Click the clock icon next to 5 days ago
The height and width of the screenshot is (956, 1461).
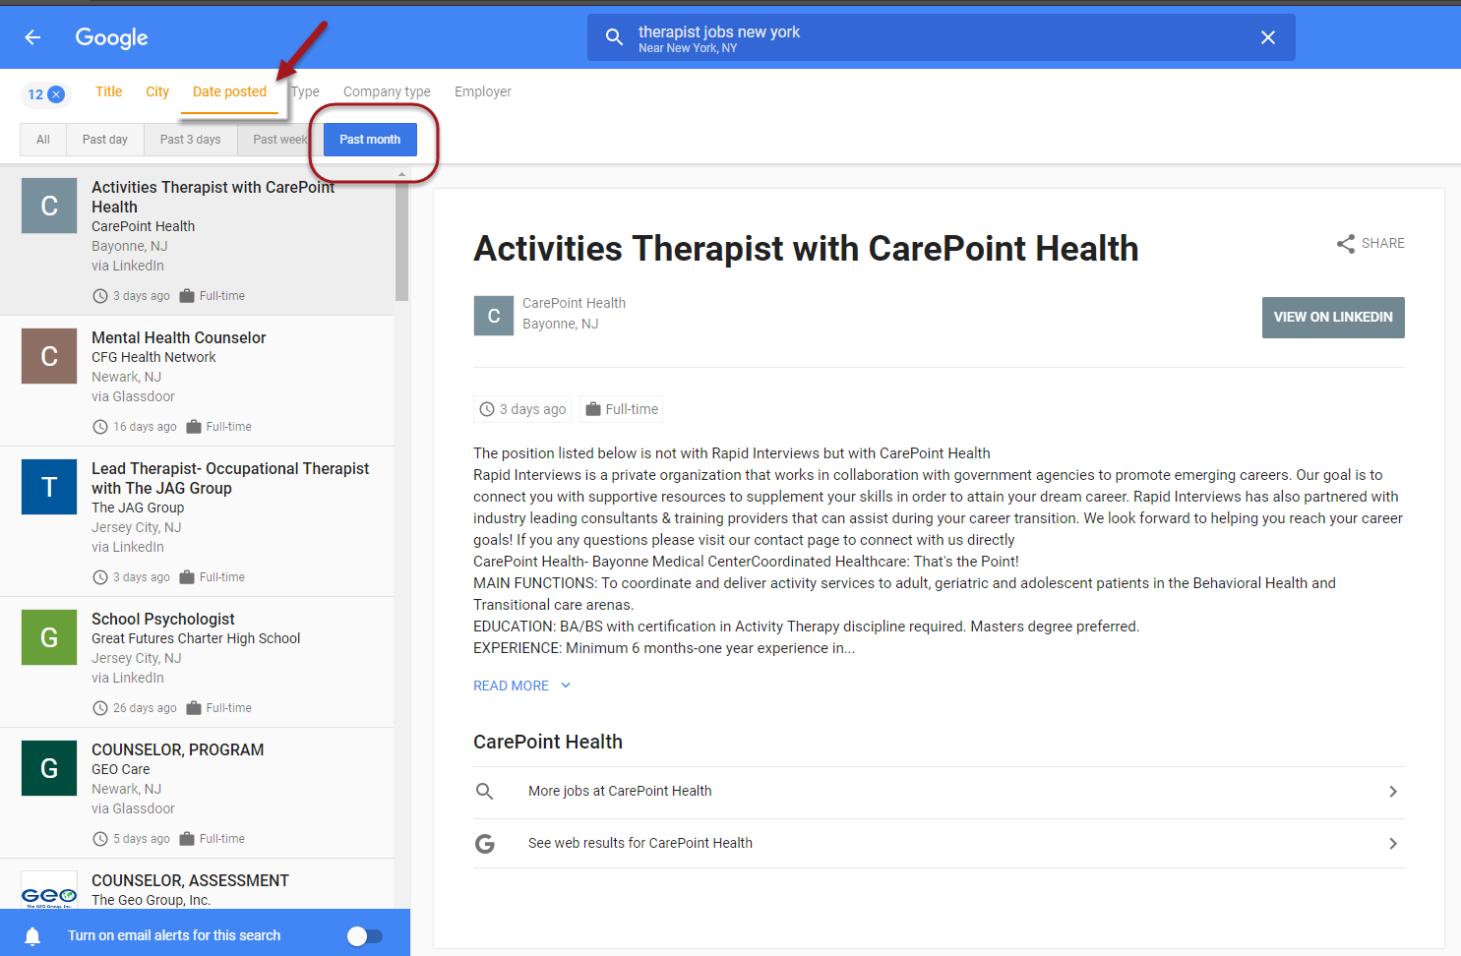pos(99,839)
